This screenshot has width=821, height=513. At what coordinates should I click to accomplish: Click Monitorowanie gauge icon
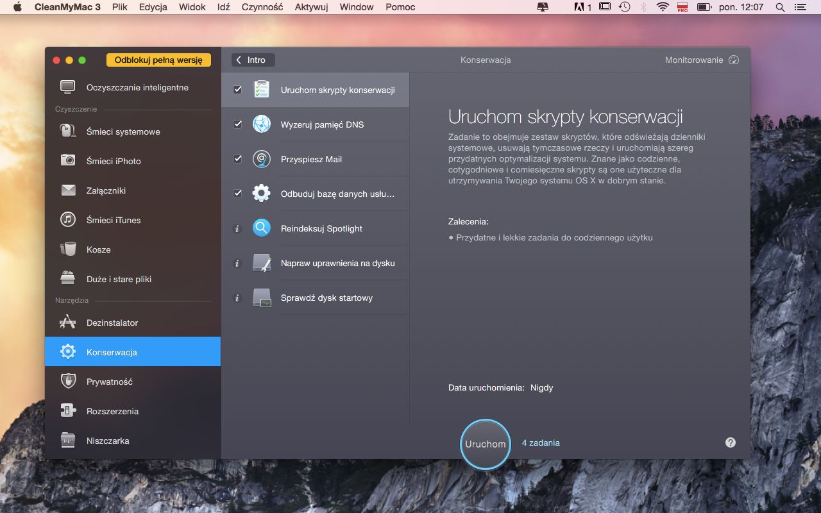coord(734,60)
